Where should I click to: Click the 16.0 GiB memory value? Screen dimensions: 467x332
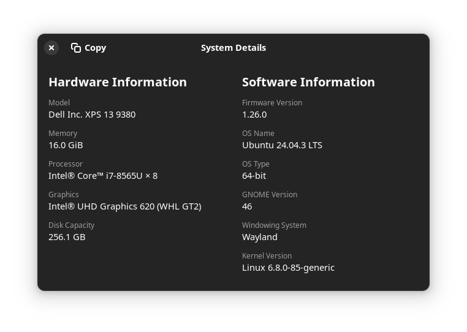point(66,145)
